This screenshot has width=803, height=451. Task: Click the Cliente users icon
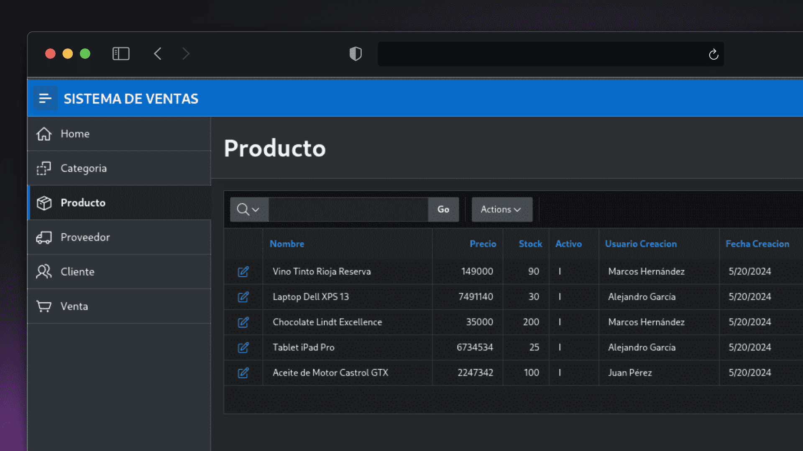click(44, 272)
